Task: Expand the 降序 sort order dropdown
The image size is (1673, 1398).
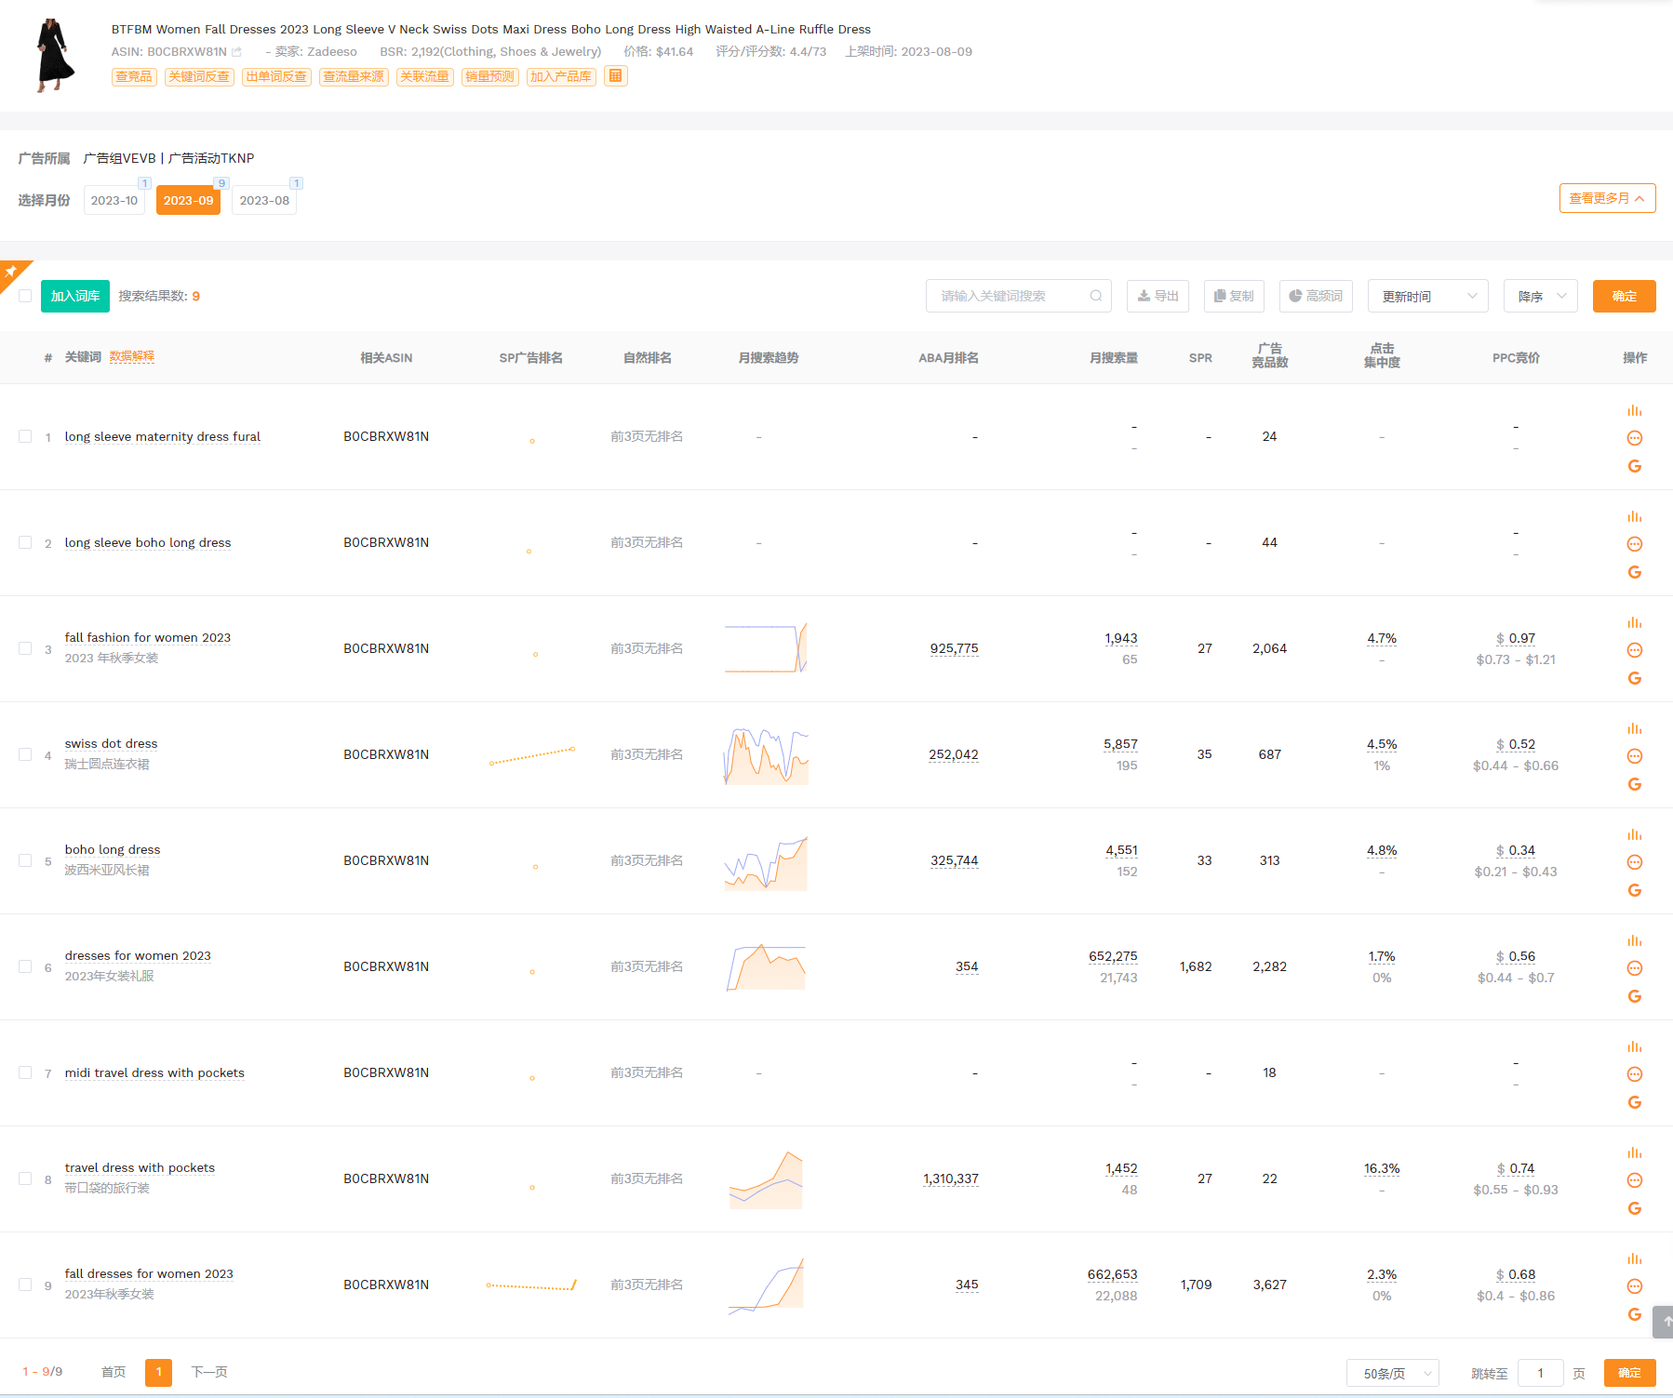Action: pyautogui.click(x=1541, y=296)
